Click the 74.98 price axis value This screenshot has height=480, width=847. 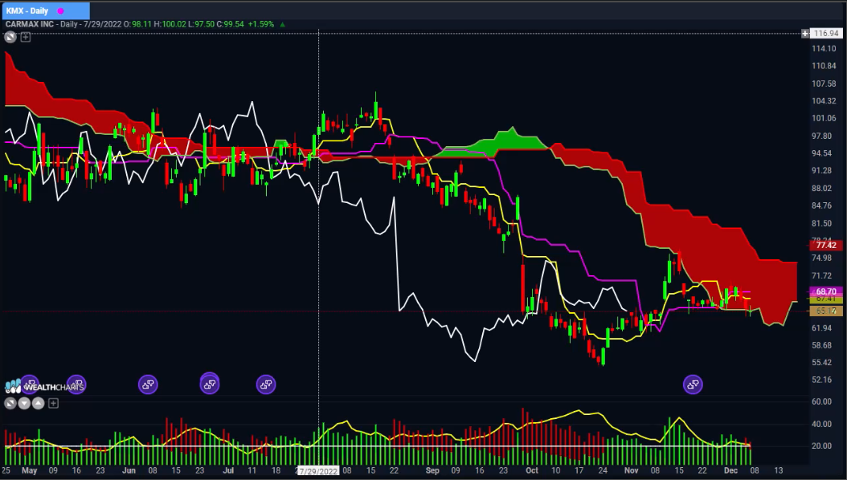click(821, 258)
